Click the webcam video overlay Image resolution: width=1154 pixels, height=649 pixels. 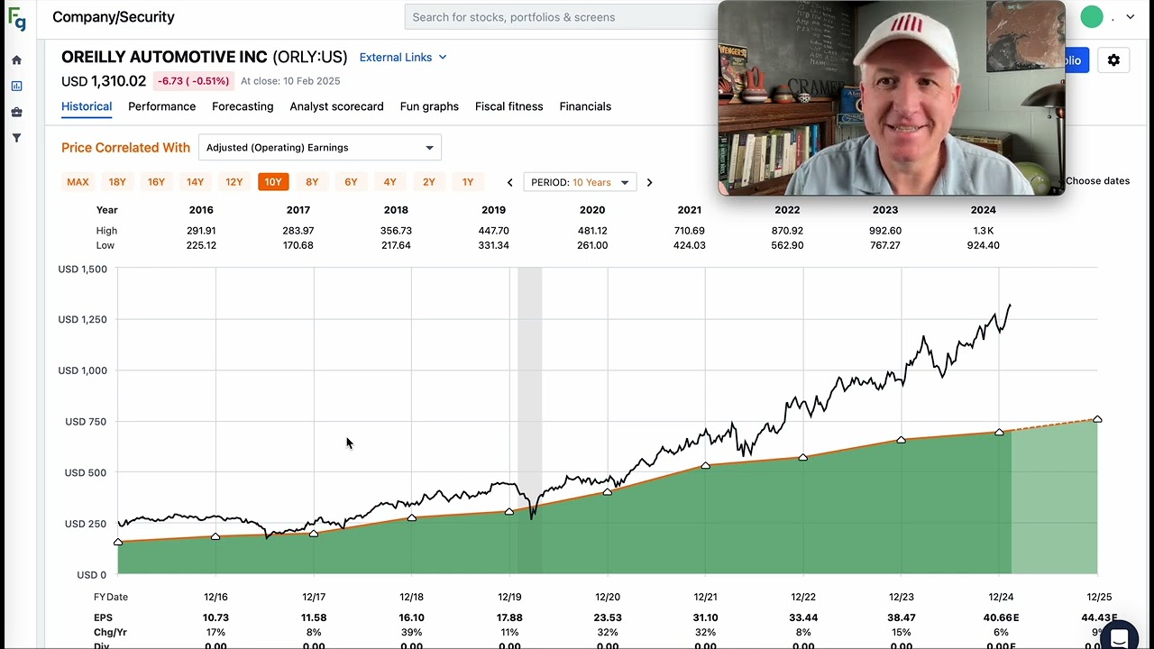point(892,97)
